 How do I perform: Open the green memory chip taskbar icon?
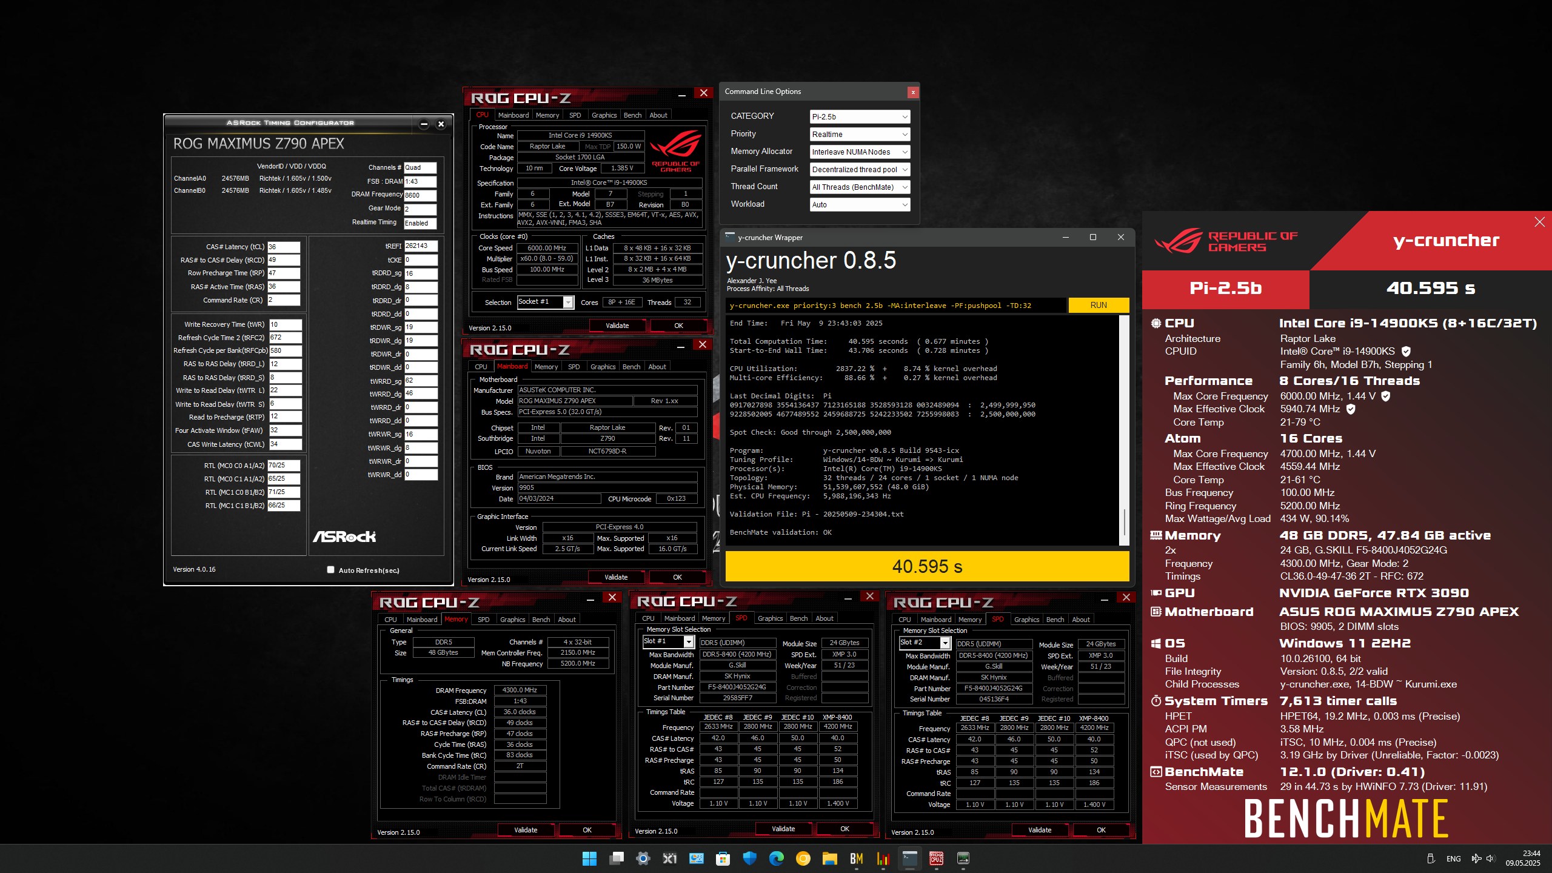pyautogui.click(x=963, y=858)
